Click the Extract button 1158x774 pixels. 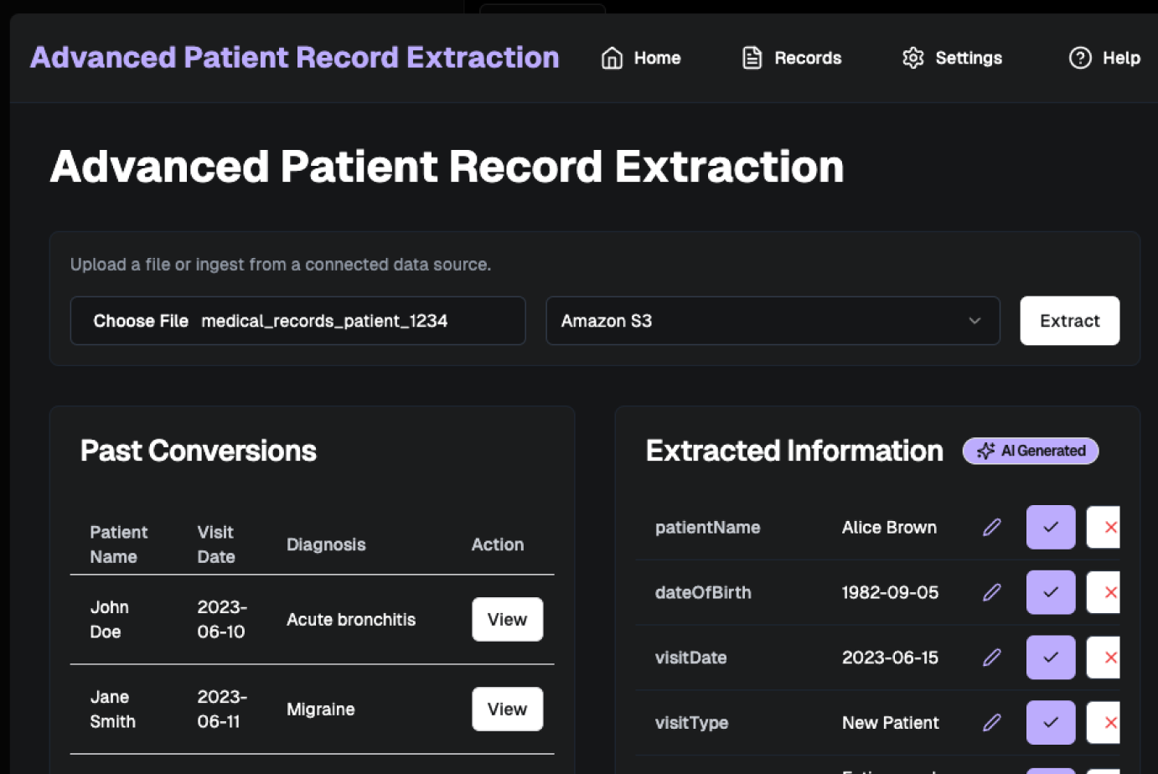click(1069, 321)
